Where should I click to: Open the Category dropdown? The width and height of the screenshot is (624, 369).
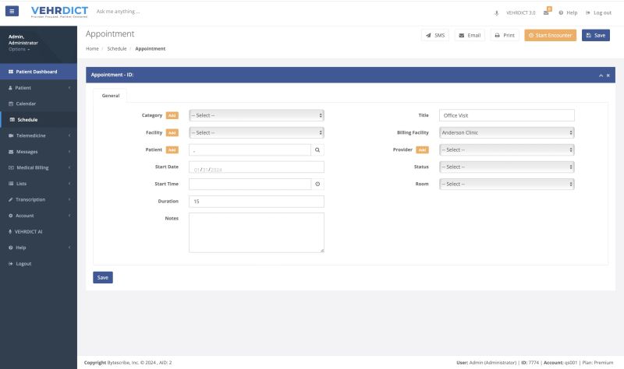click(x=256, y=115)
